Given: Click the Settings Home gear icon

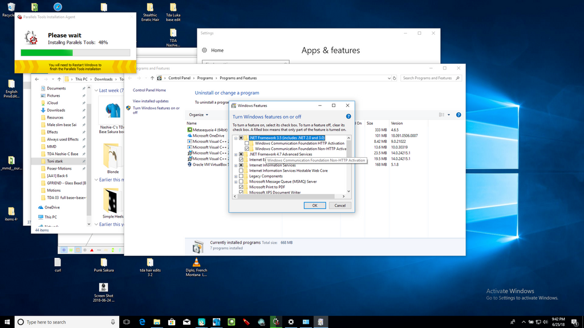Looking at the screenshot, I should (x=204, y=50).
